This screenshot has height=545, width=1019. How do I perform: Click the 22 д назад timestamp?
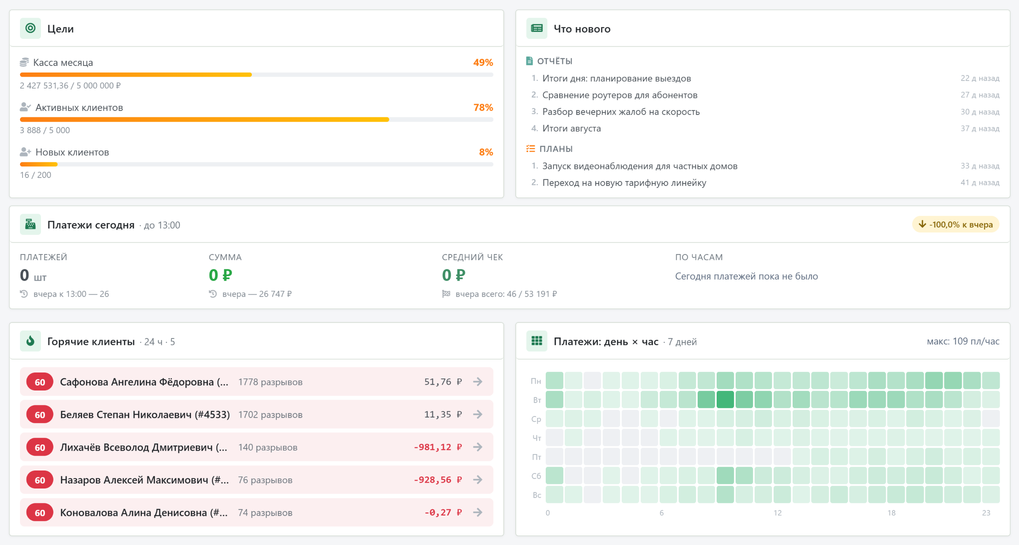click(x=980, y=78)
